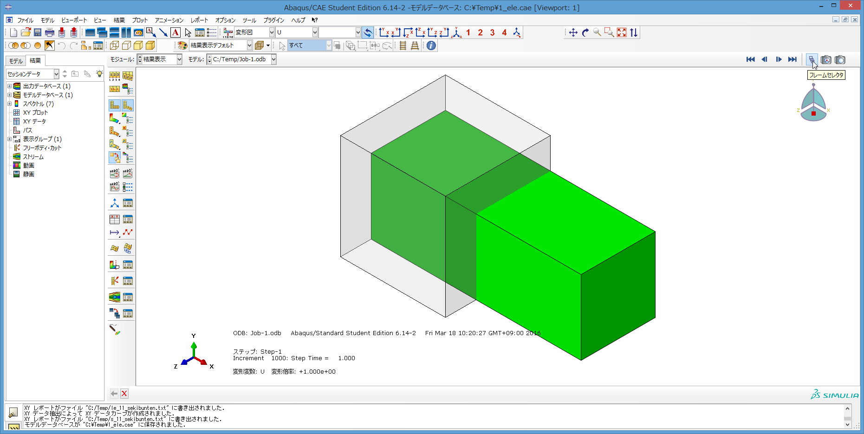The image size is (864, 434).
Task: Click the stream toolset colored icon
Action: point(115,297)
